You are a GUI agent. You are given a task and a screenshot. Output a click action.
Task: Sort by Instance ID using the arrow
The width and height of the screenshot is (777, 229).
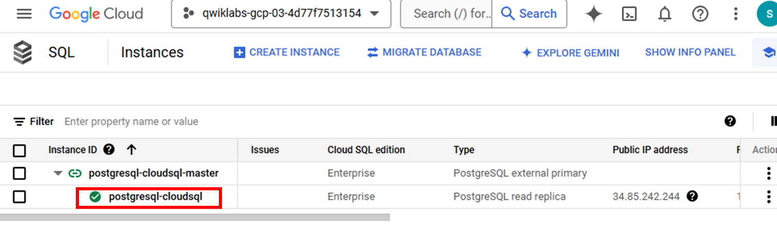[x=131, y=150]
